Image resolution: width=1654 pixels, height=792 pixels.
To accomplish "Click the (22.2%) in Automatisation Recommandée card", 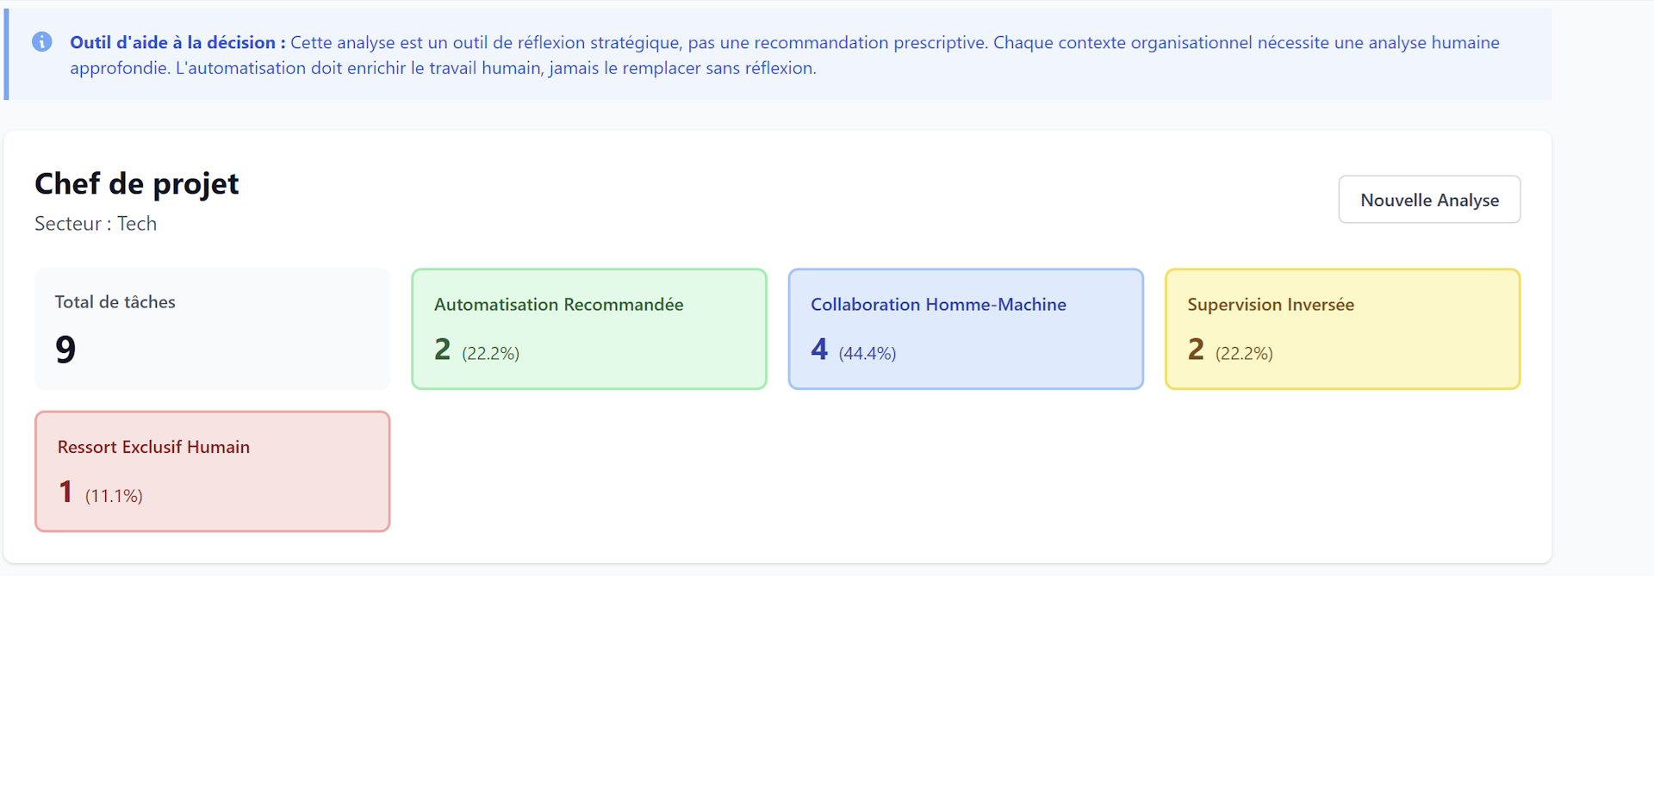I will tap(490, 353).
